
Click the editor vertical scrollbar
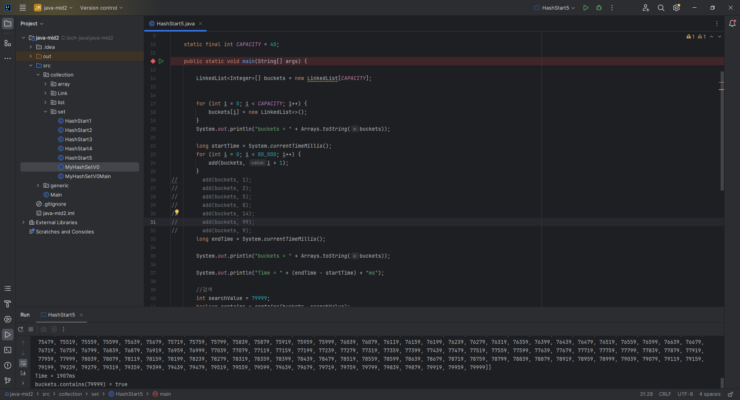[x=722, y=131]
